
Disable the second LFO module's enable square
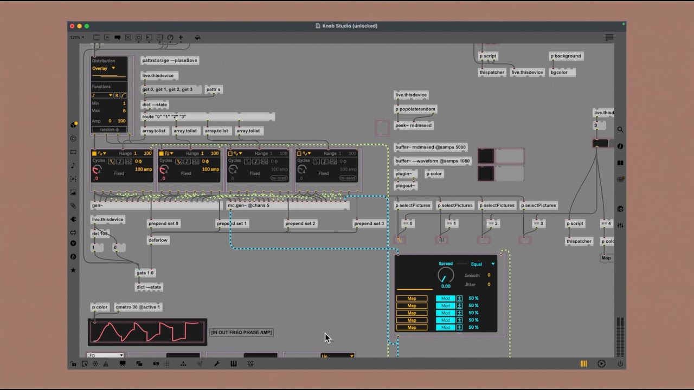(162, 153)
